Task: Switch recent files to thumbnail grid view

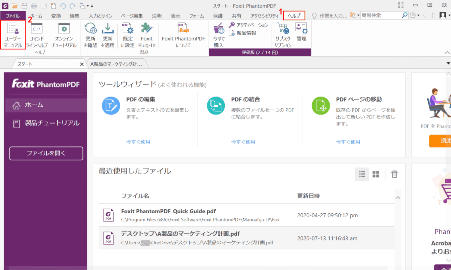Action: point(376,174)
